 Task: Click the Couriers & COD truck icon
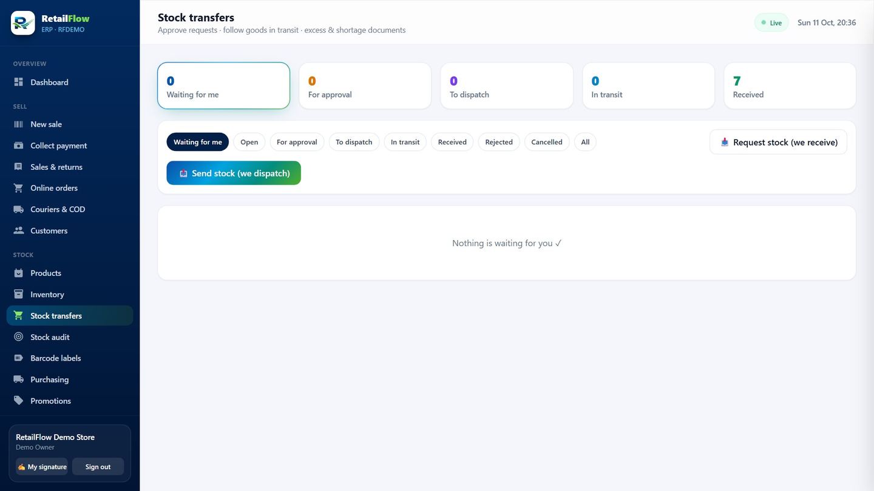click(18, 209)
